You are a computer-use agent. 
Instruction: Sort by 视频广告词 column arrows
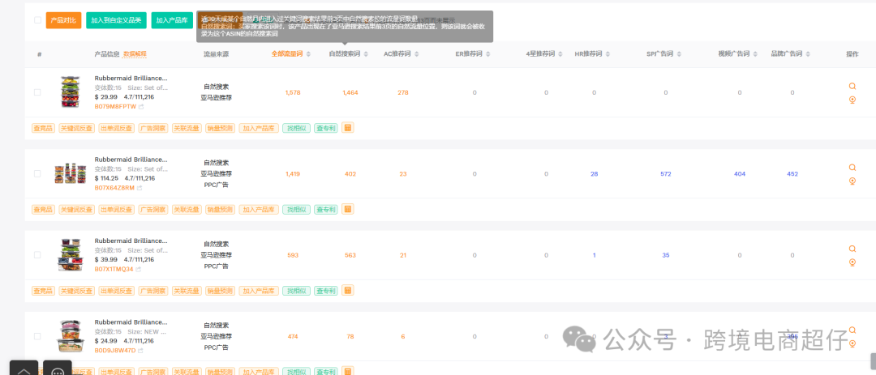pos(755,54)
